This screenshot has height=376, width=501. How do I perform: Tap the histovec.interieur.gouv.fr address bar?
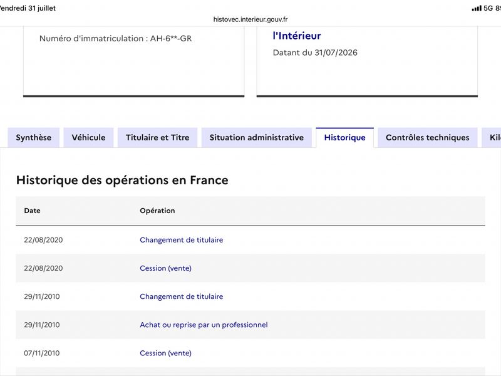(250, 19)
